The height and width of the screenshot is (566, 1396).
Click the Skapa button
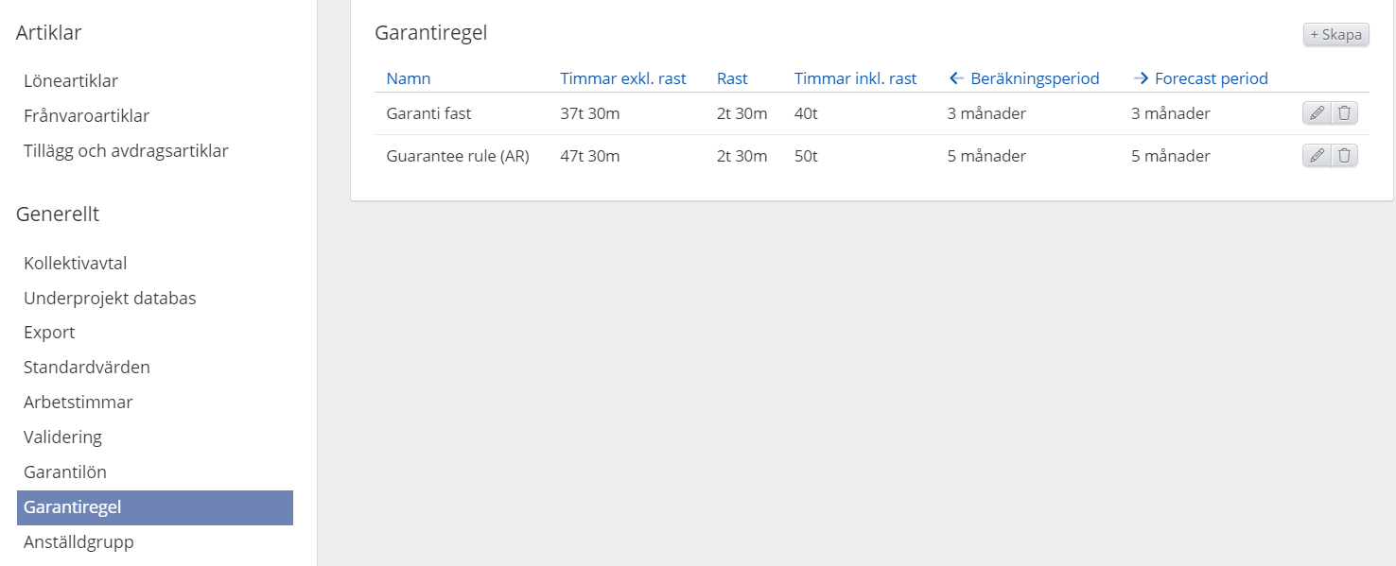point(1335,35)
